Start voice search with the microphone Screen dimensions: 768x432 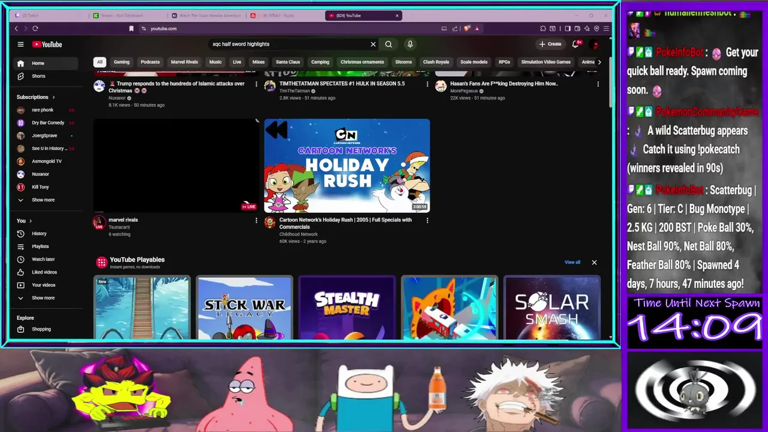pyautogui.click(x=410, y=44)
